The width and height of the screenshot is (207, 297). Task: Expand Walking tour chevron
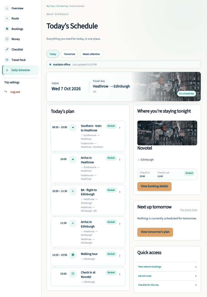(120, 256)
